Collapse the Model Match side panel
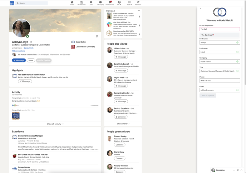This screenshot has height=173, width=246. click(200, 9)
